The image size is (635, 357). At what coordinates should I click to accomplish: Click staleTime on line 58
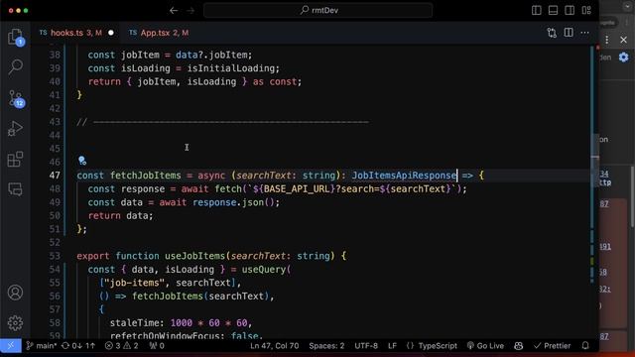[x=134, y=322]
